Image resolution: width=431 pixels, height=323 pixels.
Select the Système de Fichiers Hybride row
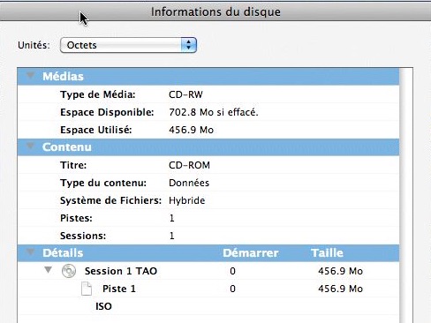[x=208, y=200]
